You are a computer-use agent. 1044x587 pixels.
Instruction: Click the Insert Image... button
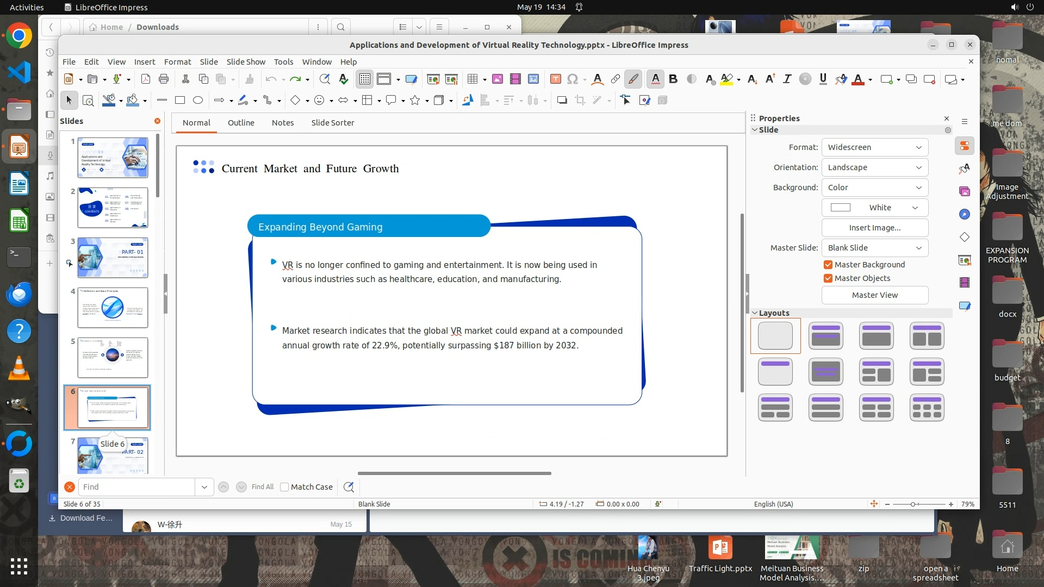(x=874, y=228)
